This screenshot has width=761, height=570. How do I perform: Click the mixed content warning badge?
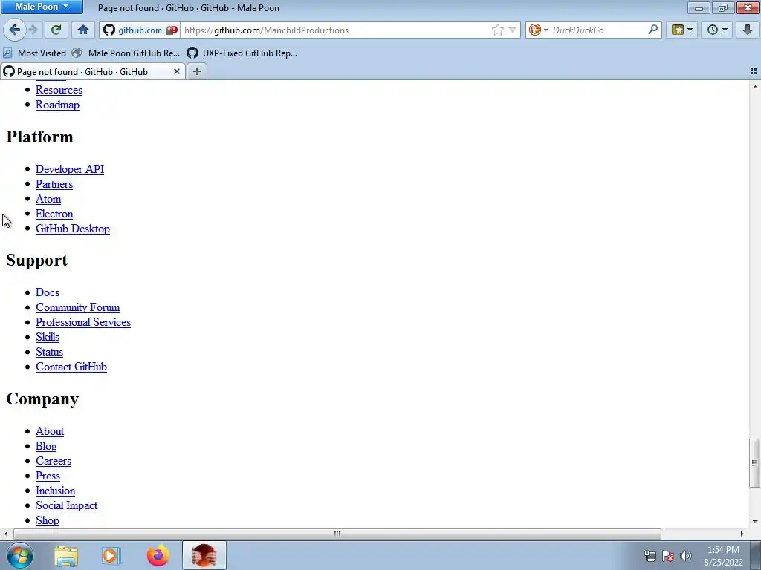[172, 30]
